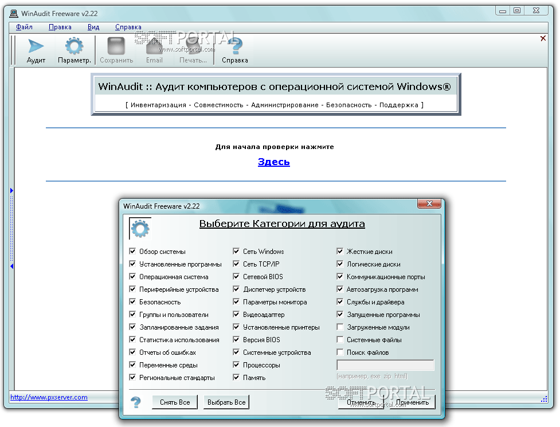Toggle Переменные среды checkbox
Image resolution: width=560 pixels, height=427 pixels.
132,365
